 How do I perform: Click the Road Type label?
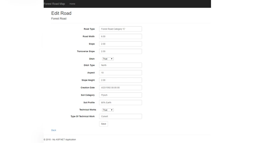click(89, 29)
